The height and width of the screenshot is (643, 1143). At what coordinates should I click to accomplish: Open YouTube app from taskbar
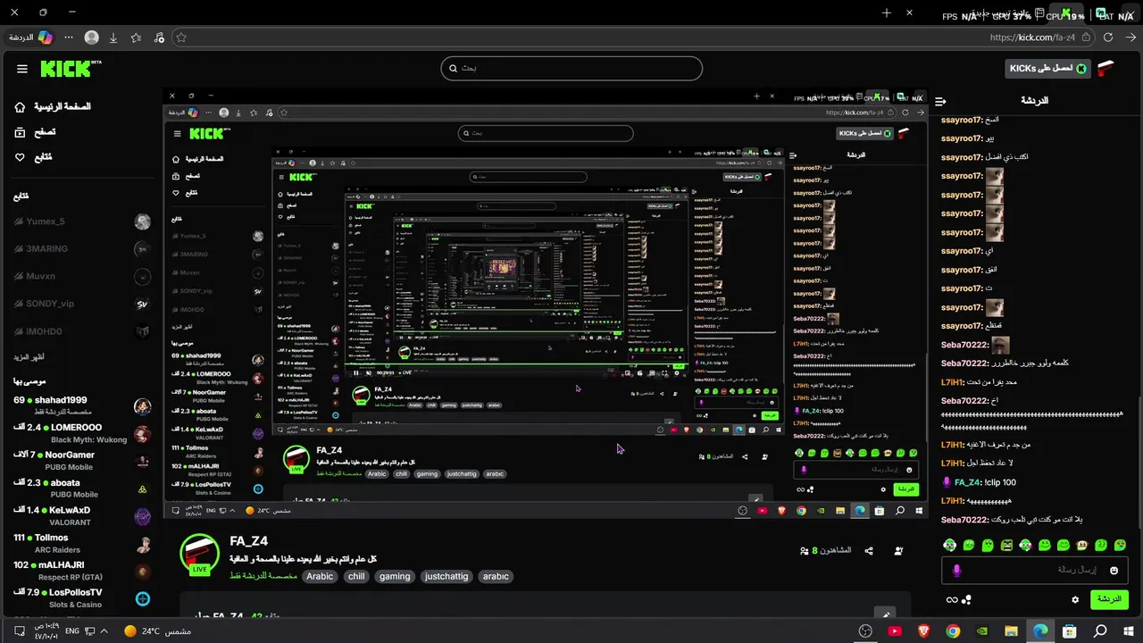895,631
